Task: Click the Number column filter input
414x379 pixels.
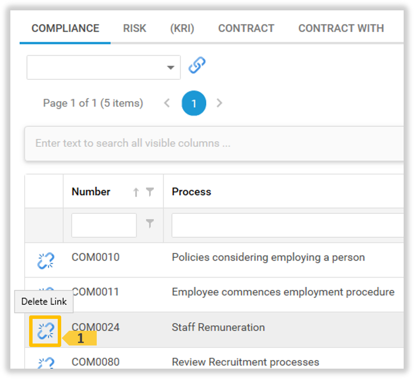Action: [x=104, y=225]
